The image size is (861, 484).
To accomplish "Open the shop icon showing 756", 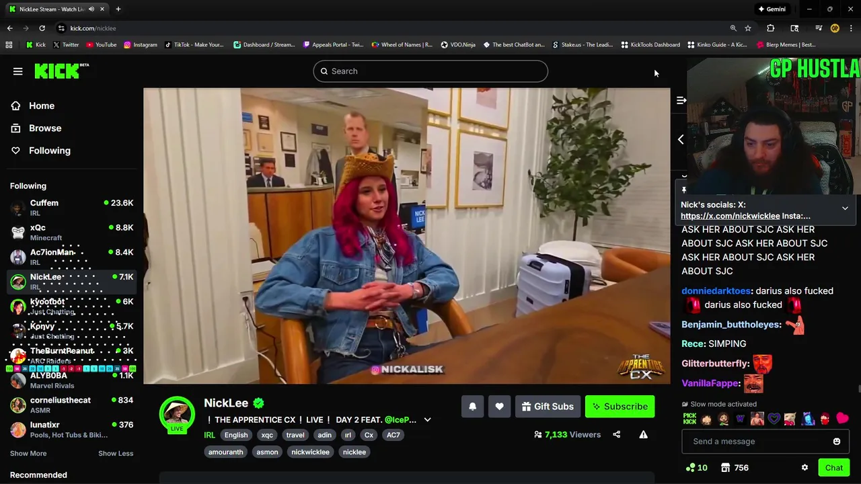I will pos(734,468).
